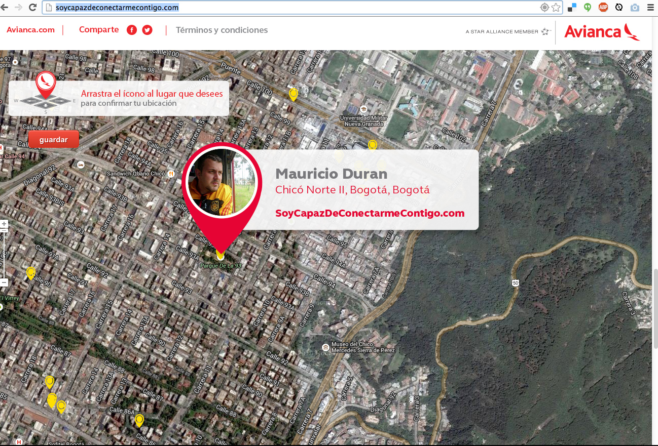Screen dimensions: 658x446
Task: Open Términos y condiciones
Action: click(222, 30)
